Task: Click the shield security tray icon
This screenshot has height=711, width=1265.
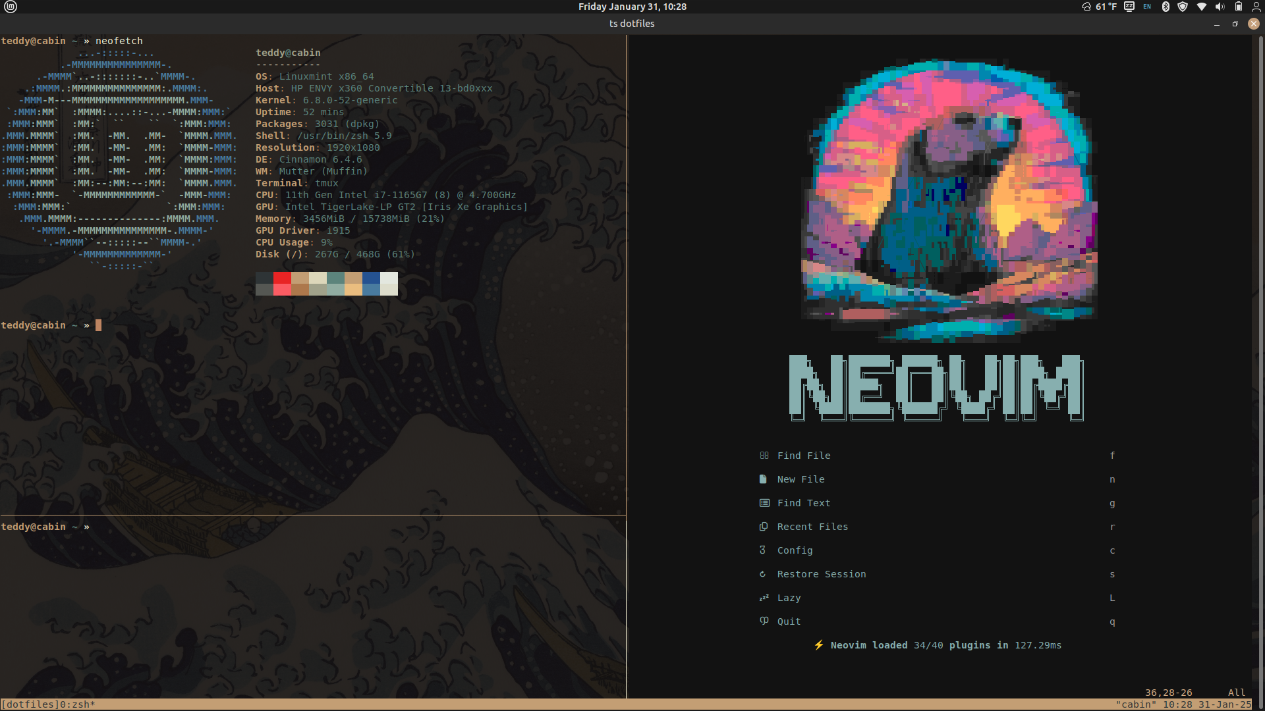Action: 1183,7
